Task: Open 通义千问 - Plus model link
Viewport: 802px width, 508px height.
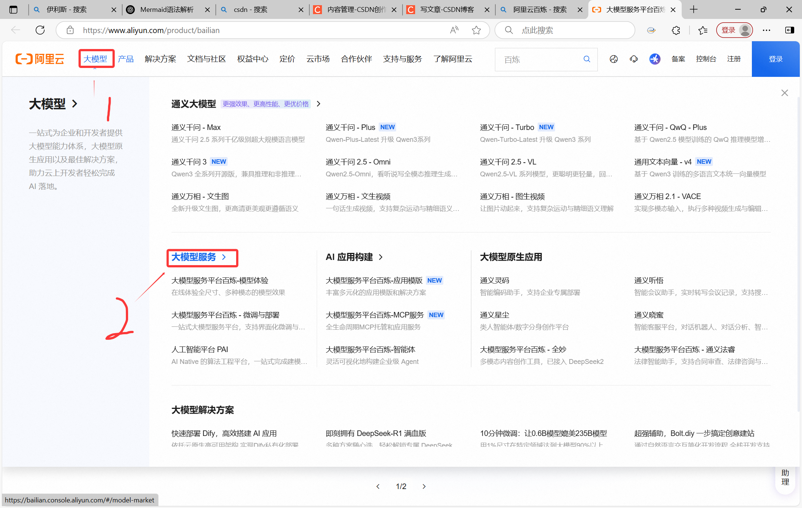Action: (351, 127)
